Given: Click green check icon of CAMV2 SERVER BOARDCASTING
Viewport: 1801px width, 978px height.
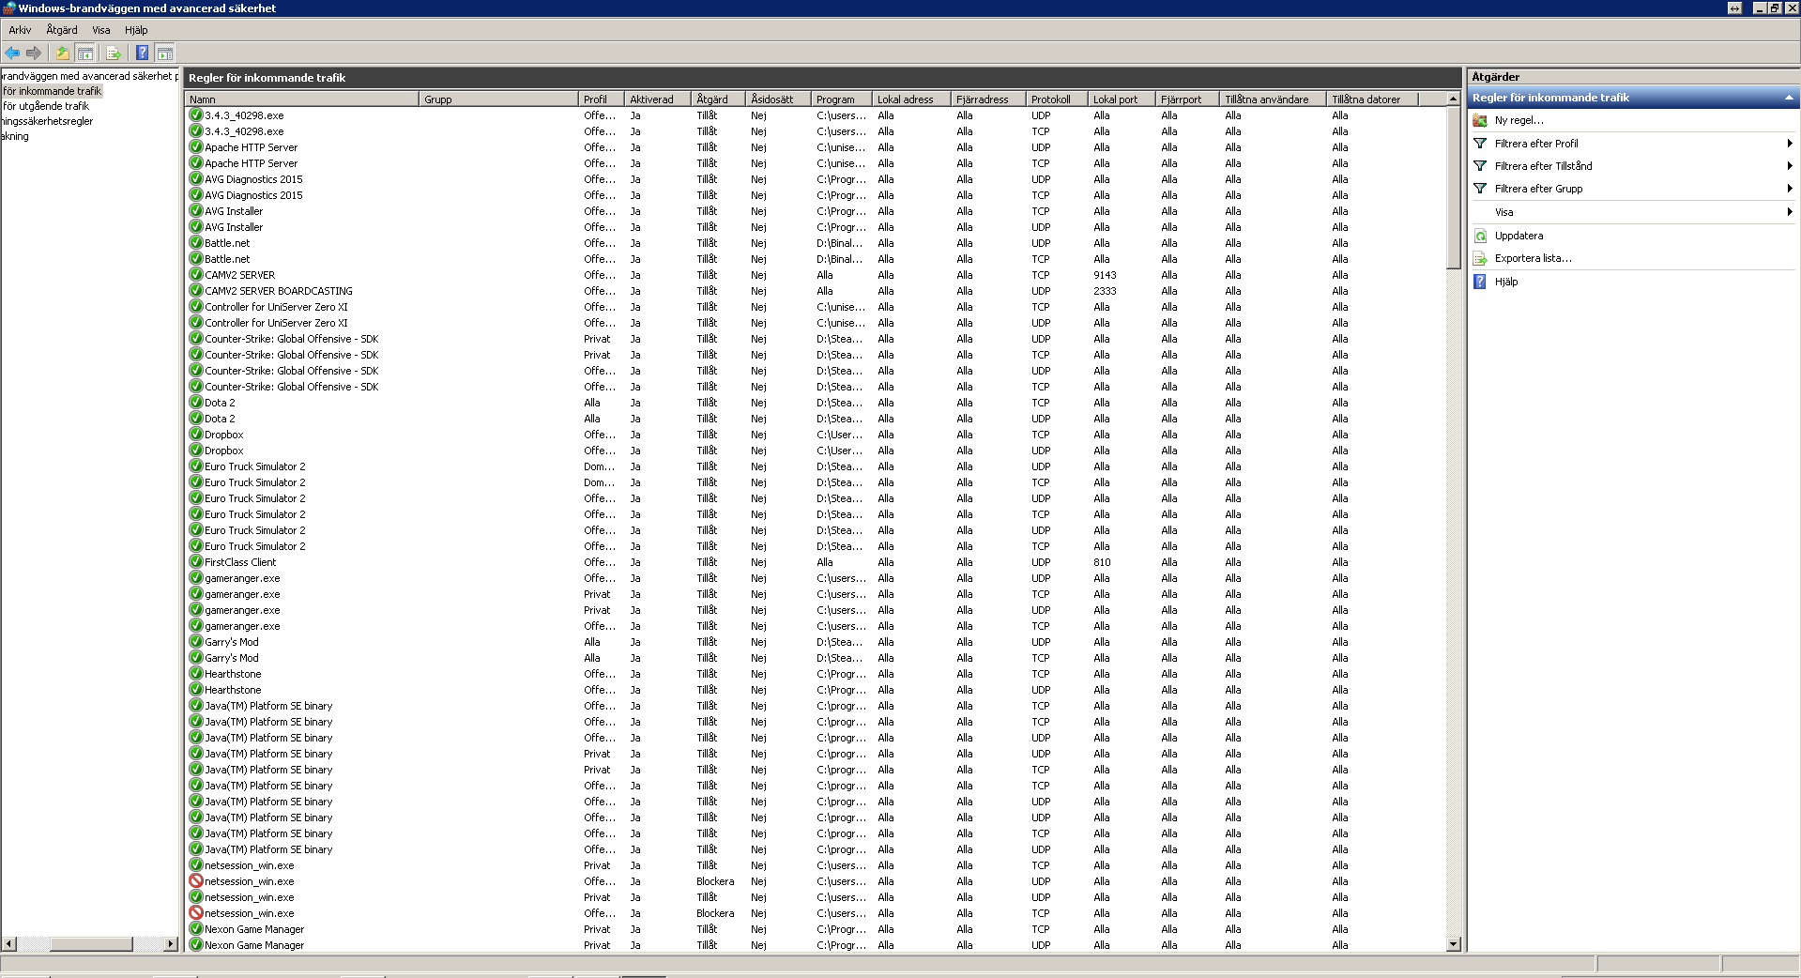Looking at the screenshot, I should (196, 291).
